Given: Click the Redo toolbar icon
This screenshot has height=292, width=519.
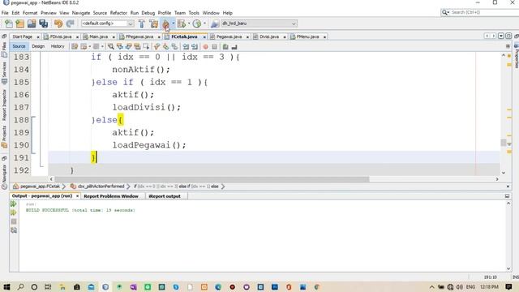Looking at the screenshot, I should pos(71,24).
